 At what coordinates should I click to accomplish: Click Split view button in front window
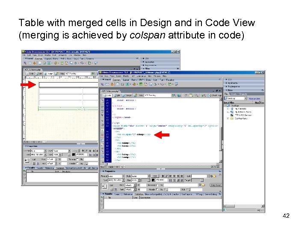point(117,95)
